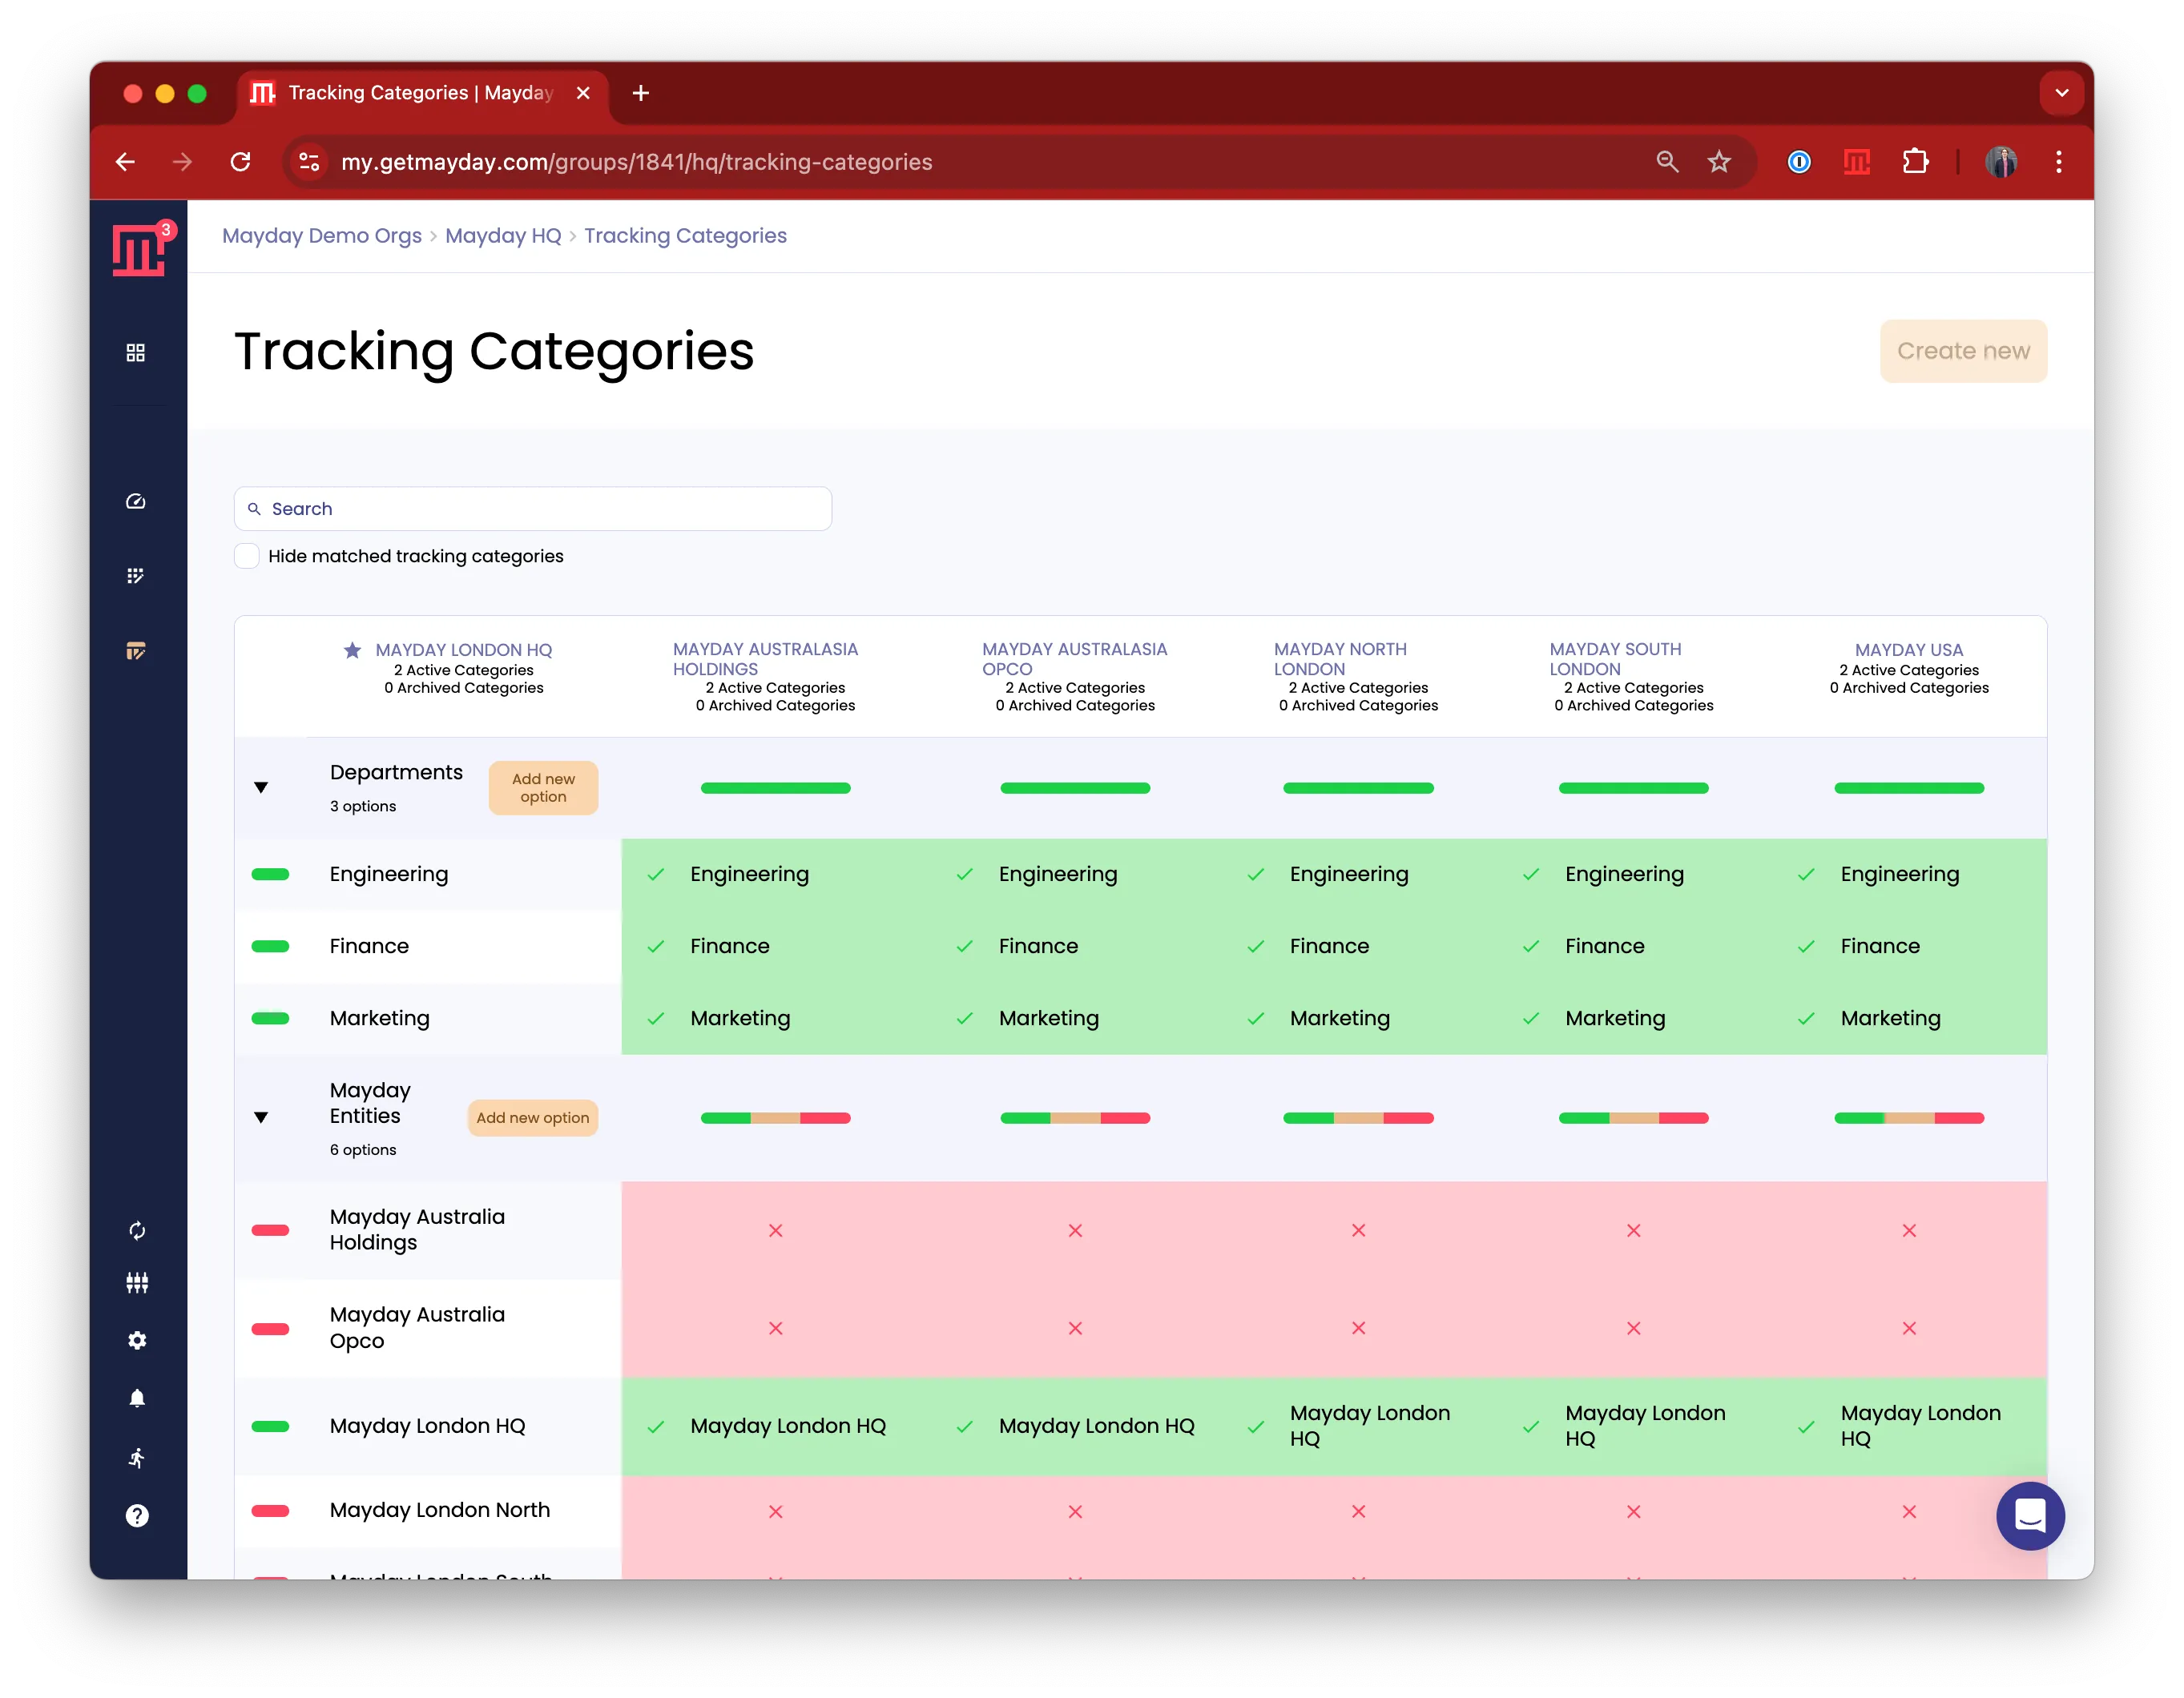This screenshot has height=1698, width=2184.
Task: Click the speedometer icon in sidebar
Action: click(136, 502)
